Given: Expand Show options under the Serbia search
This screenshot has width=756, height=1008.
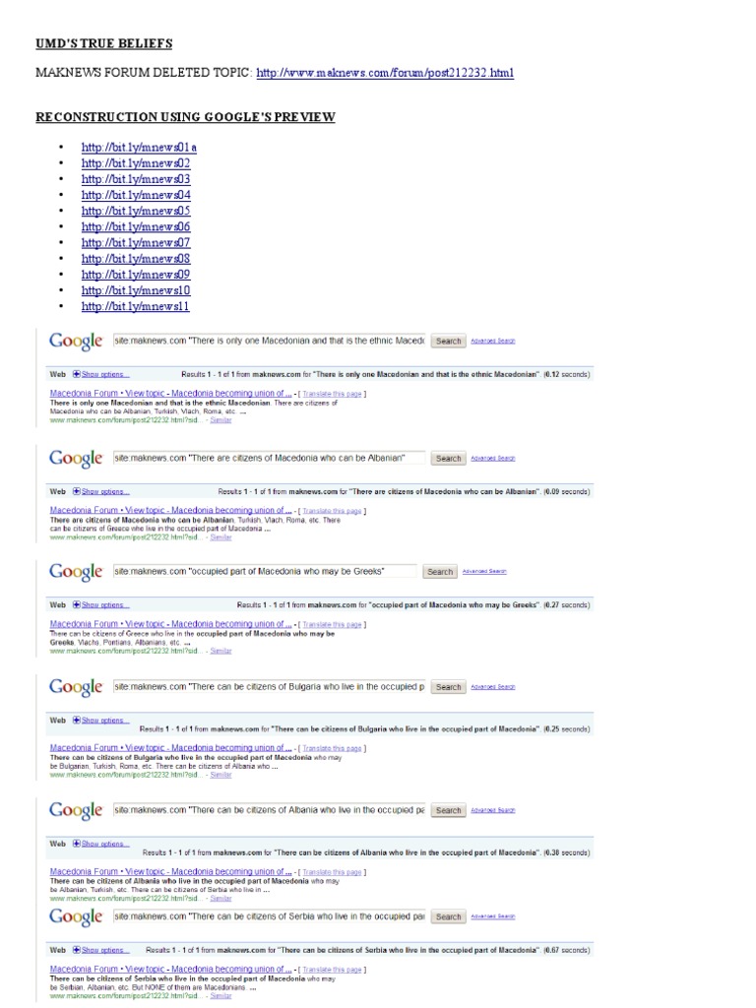Looking at the screenshot, I should pos(101,950).
